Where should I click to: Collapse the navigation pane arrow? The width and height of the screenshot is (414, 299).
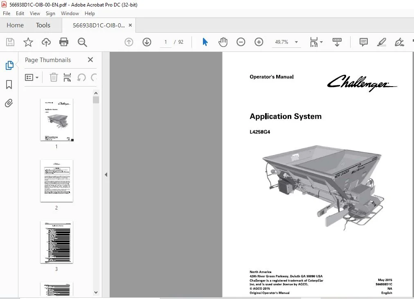point(106,174)
